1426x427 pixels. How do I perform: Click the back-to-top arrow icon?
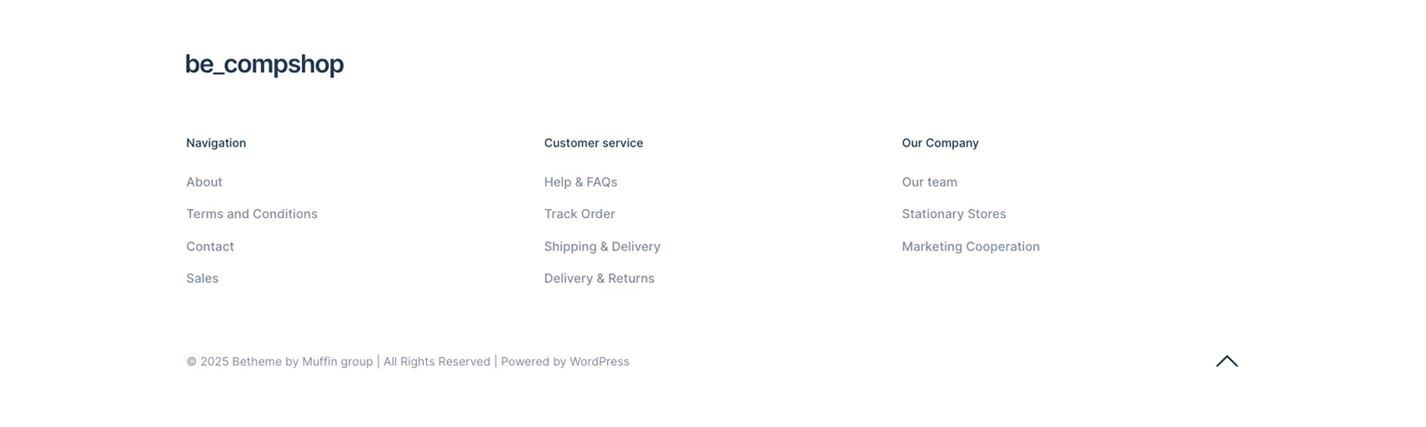click(1226, 361)
